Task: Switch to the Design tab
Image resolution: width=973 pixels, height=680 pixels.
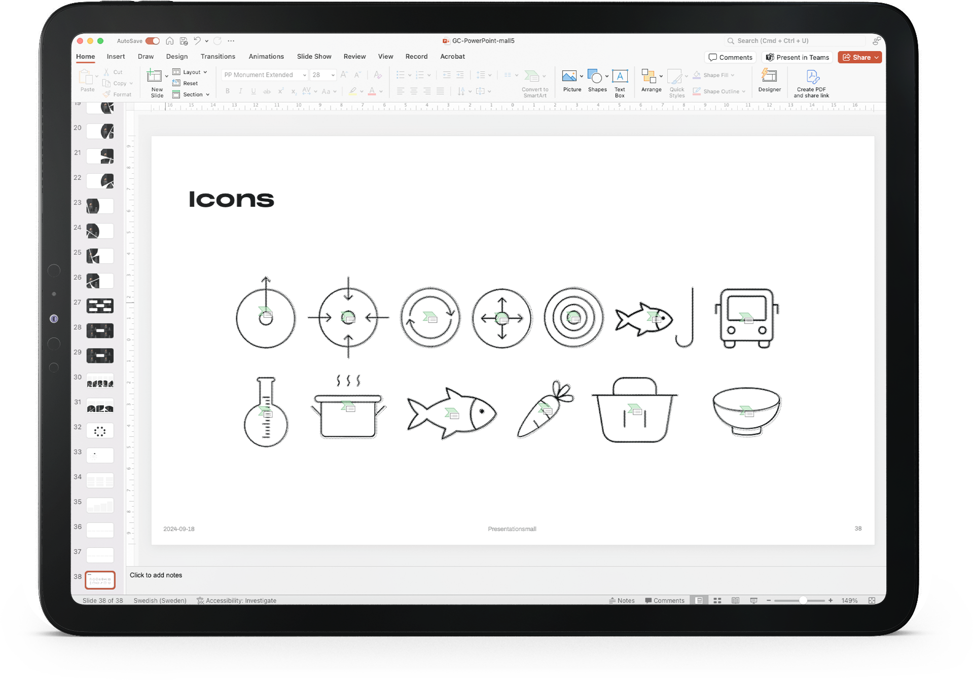Action: point(177,56)
